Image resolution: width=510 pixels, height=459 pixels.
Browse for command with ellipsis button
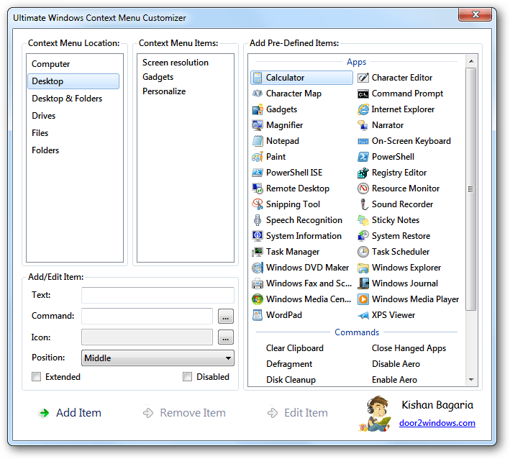(x=226, y=317)
